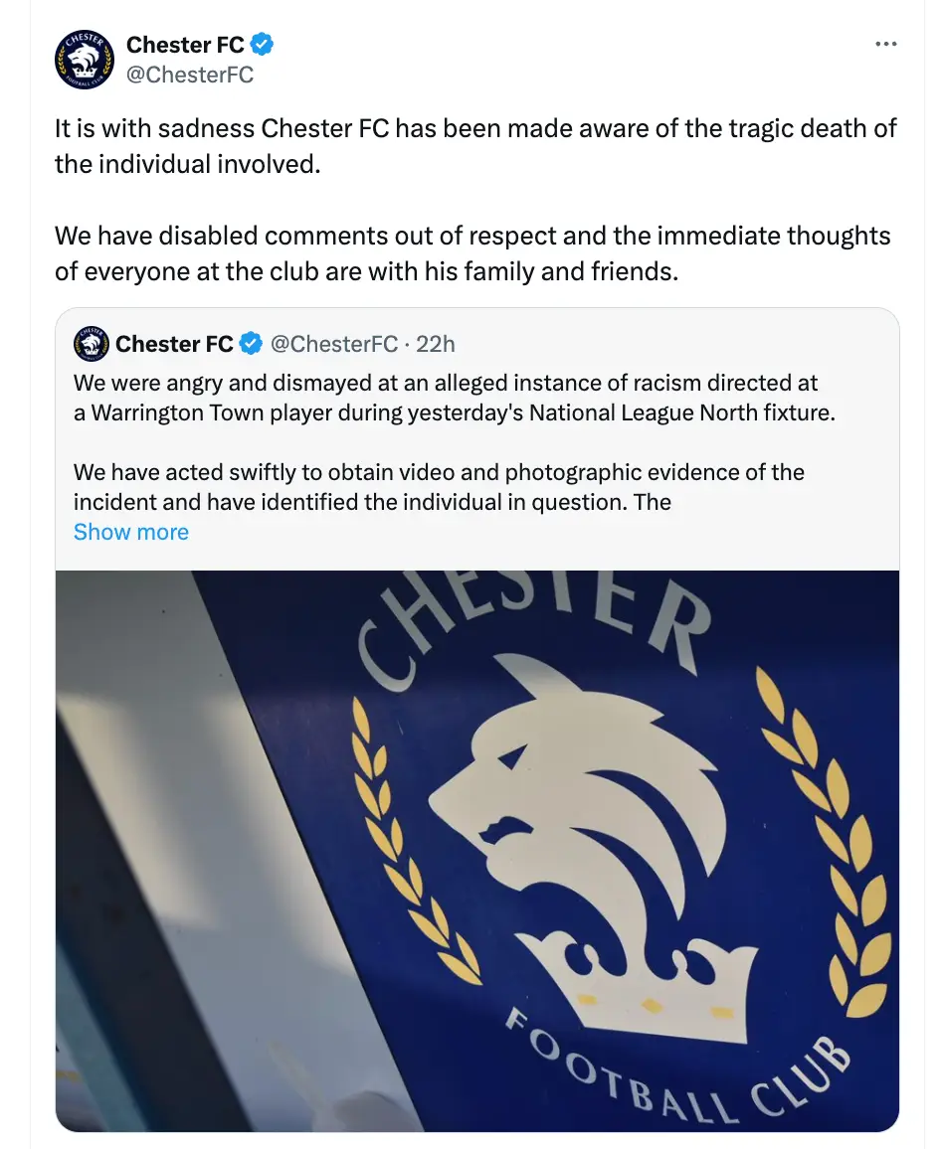Click the circular club badge beside the handle
Screen dimensions: 941x1149
click(85, 60)
